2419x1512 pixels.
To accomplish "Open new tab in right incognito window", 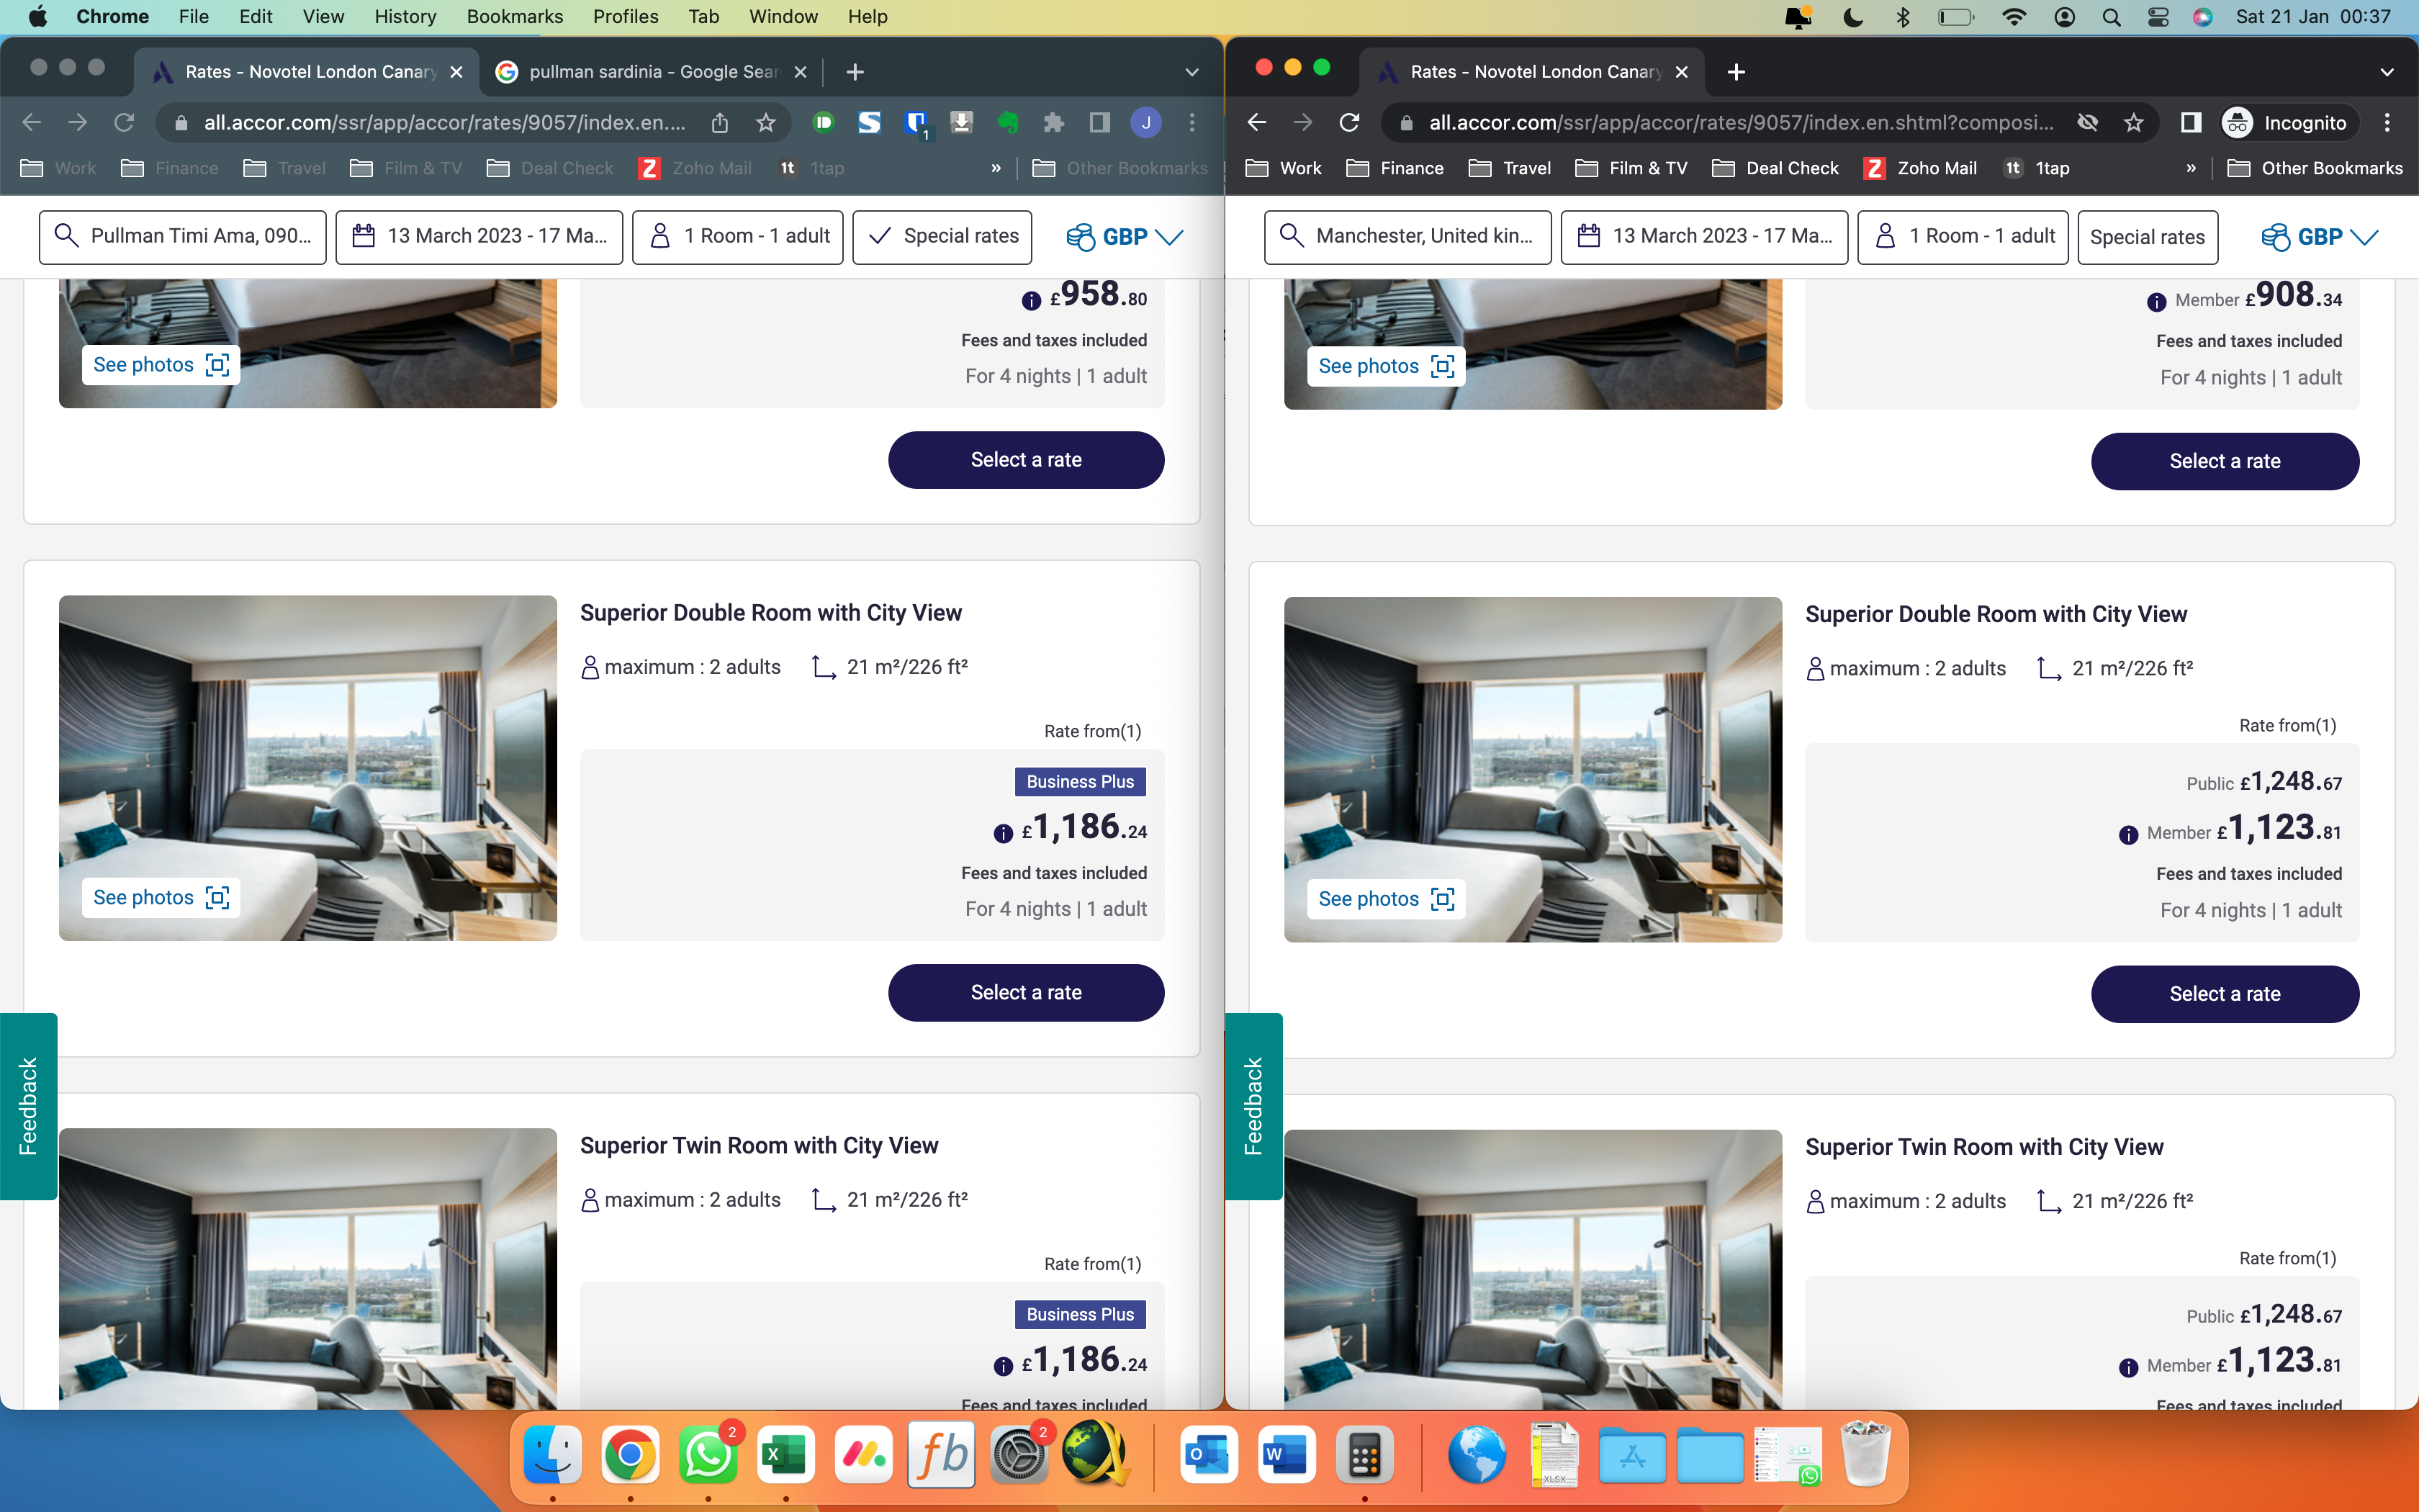I will 1736,72.
